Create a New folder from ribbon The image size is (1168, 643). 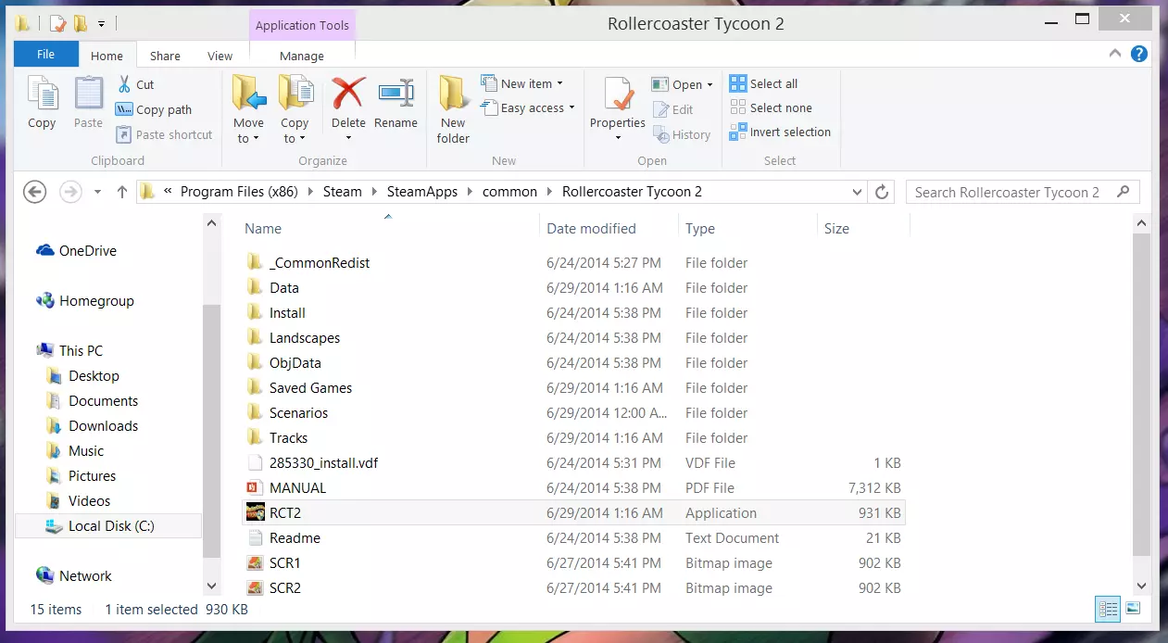(x=453, y=109)
